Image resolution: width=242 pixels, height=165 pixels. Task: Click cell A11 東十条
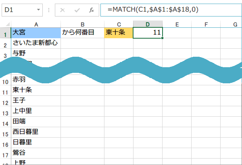[36, 91]
